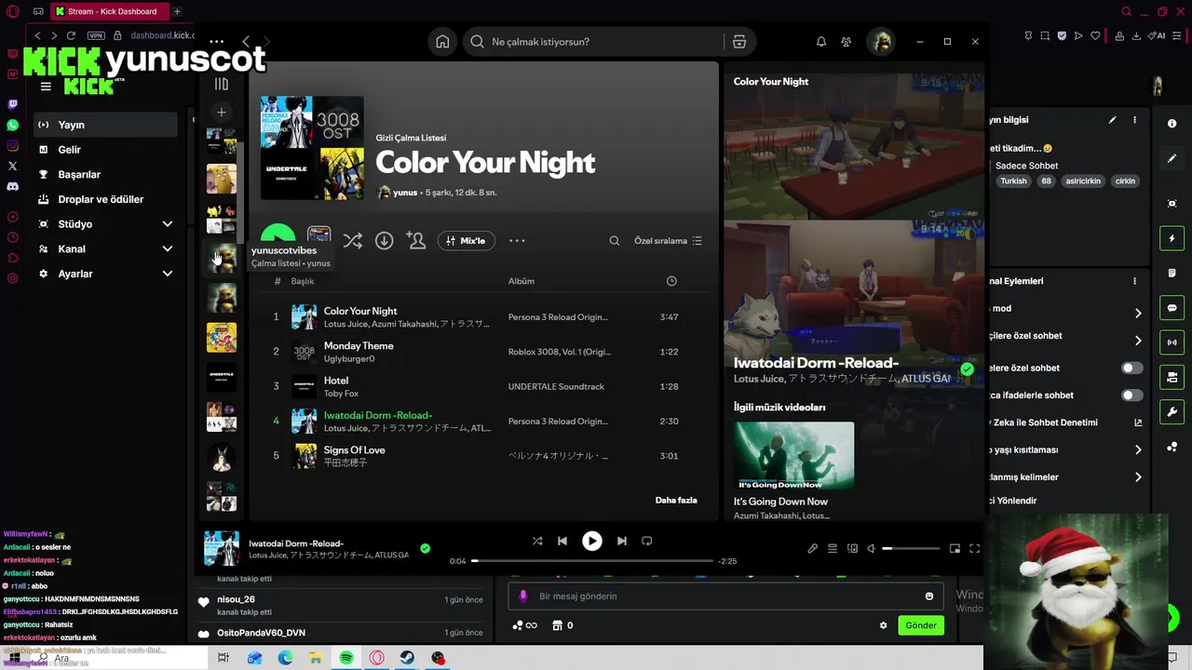
Task: Open Spotify notifications bell
Action: [821, 42]
